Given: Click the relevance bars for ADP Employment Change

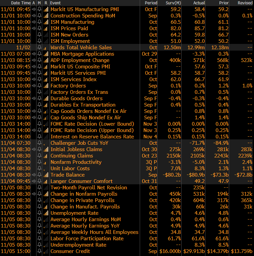Looking at the screenshot, I should click(x=46, y=60).
